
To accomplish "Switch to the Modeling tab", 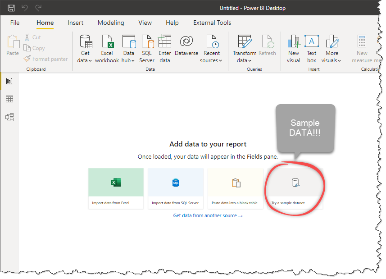I will coord(111,23).
